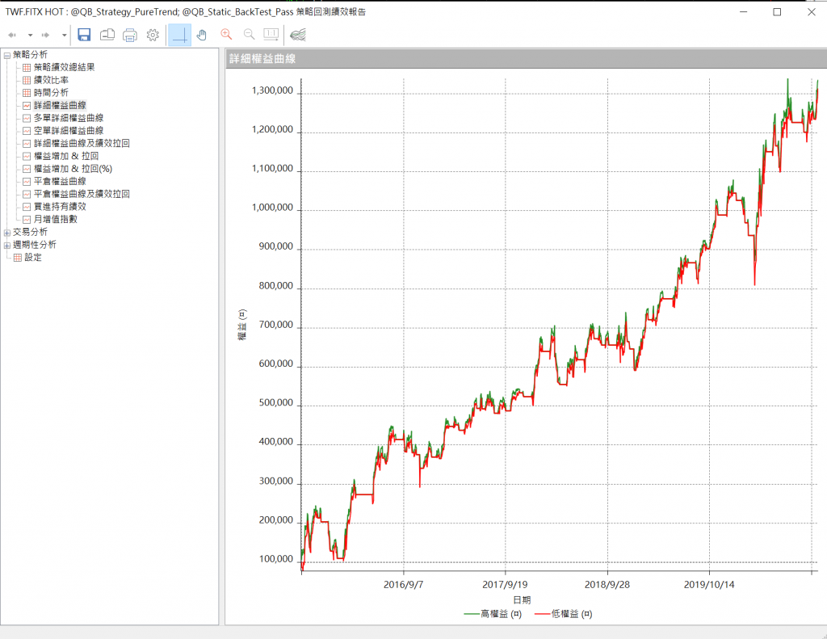
Task: Click the 設定 item in the tree
Action: [x=32, y=258]
